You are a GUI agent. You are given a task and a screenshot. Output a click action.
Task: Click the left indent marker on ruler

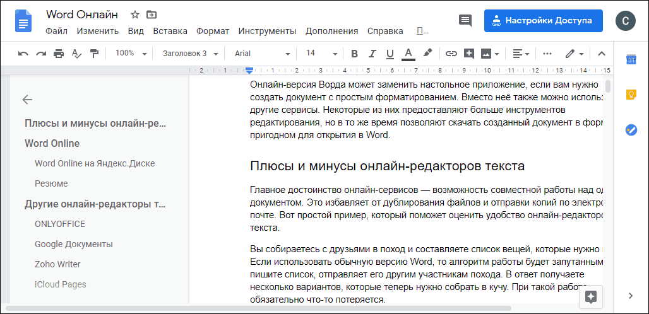(x=249, y=70)
